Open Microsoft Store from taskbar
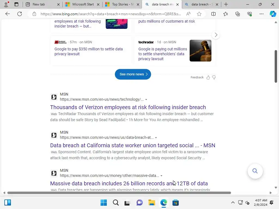 [175, 202]
